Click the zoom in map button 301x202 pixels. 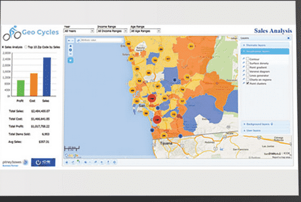70,46
